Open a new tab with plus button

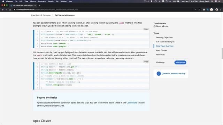[39, 6]
